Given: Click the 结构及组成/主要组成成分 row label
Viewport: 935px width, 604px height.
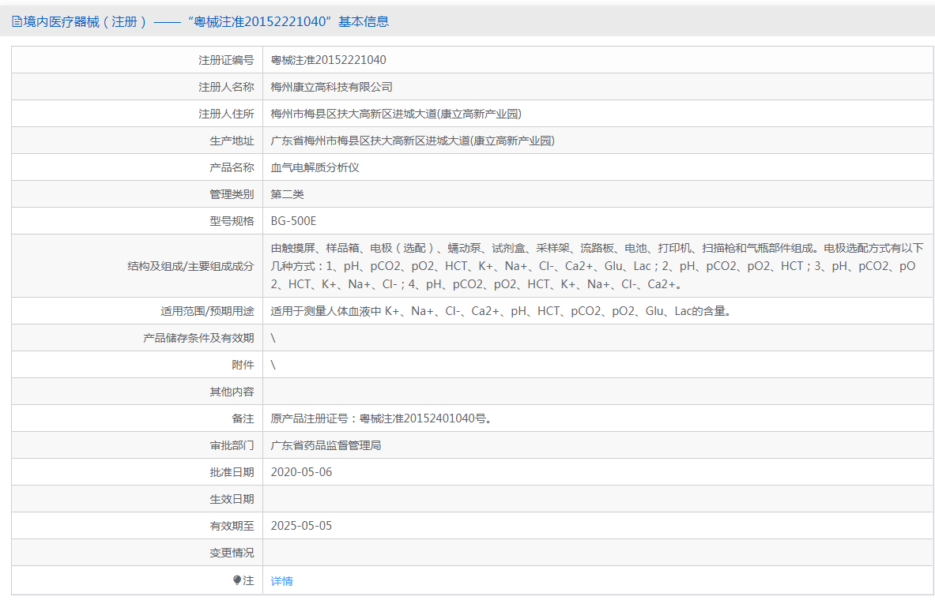Looking at the screenshot, I should pos(190,266).
